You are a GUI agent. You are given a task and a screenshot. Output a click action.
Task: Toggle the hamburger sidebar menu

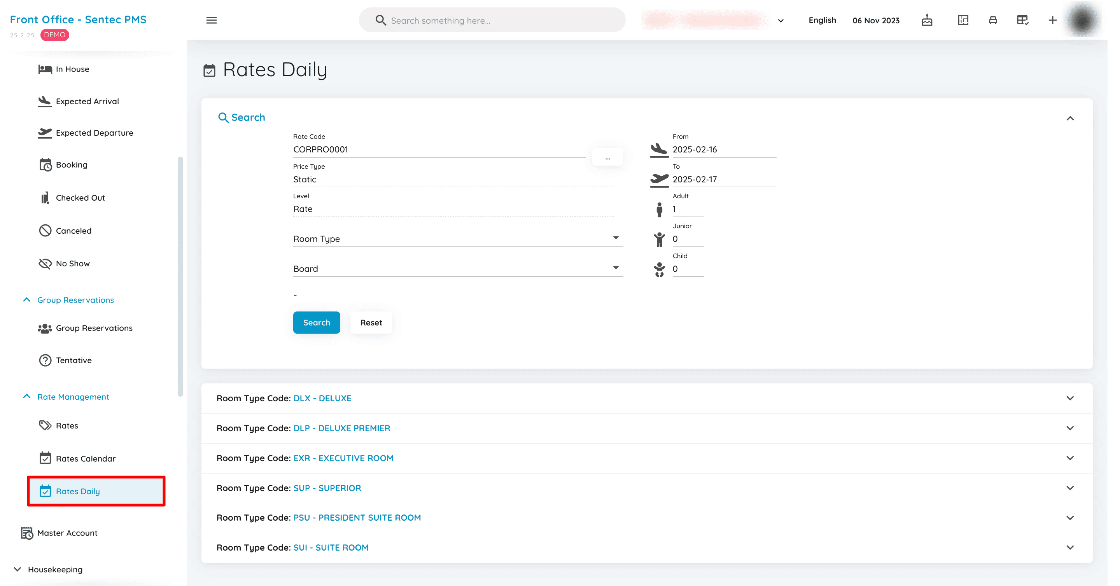211,20
